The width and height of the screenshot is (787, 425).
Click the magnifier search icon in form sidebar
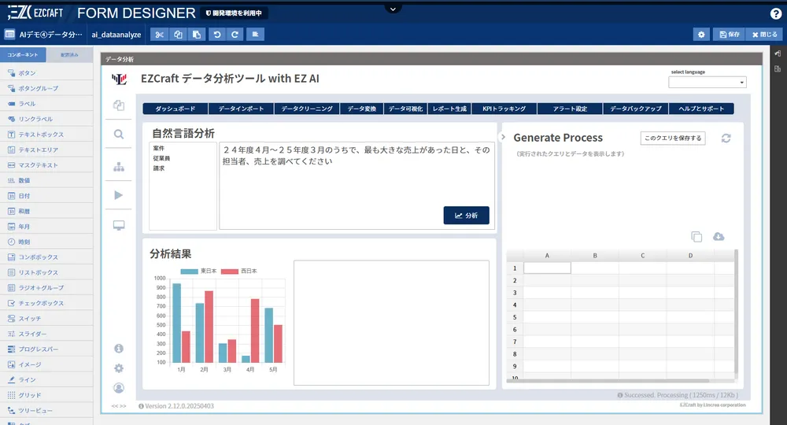(119, 135)
